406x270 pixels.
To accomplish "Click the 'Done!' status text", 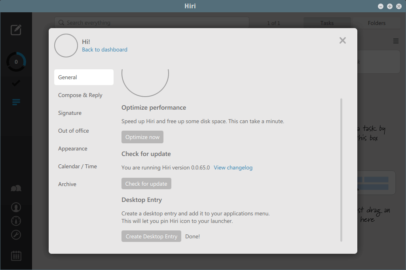I will pos(192,236).
